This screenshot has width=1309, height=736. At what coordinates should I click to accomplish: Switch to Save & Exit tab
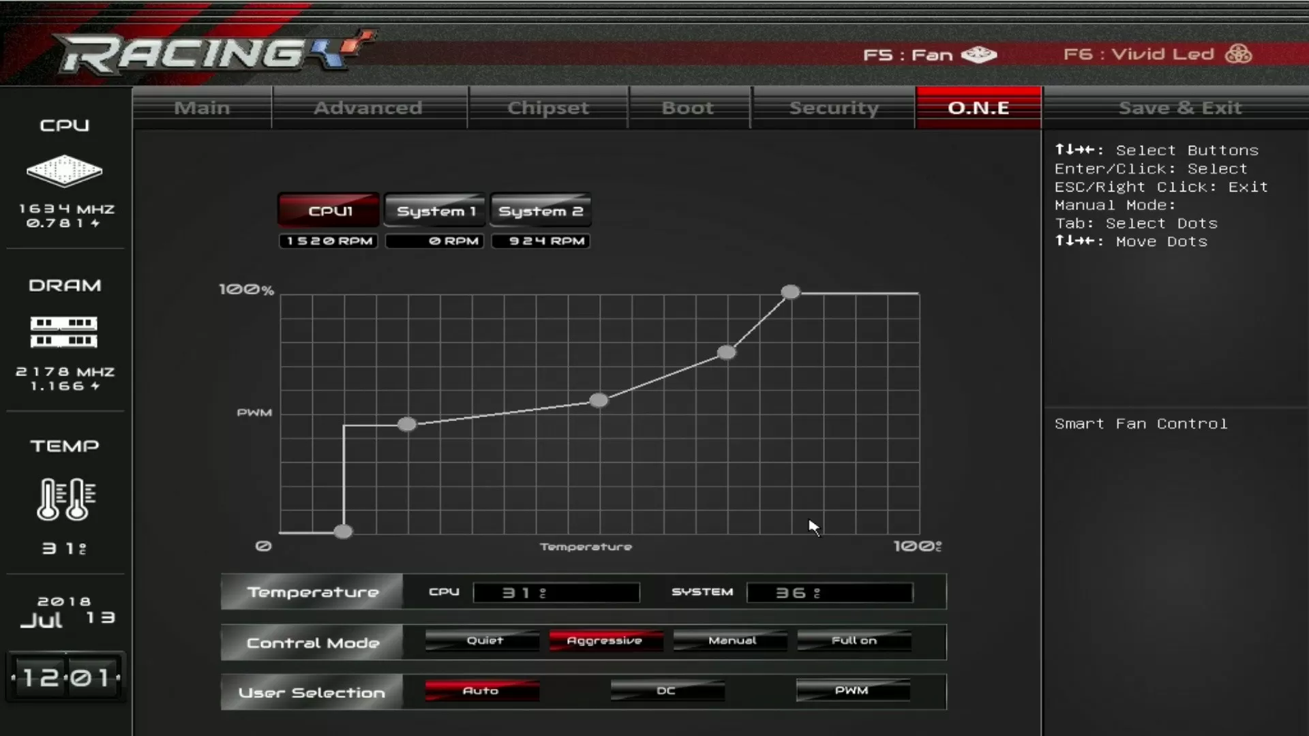pos(1179,108)
